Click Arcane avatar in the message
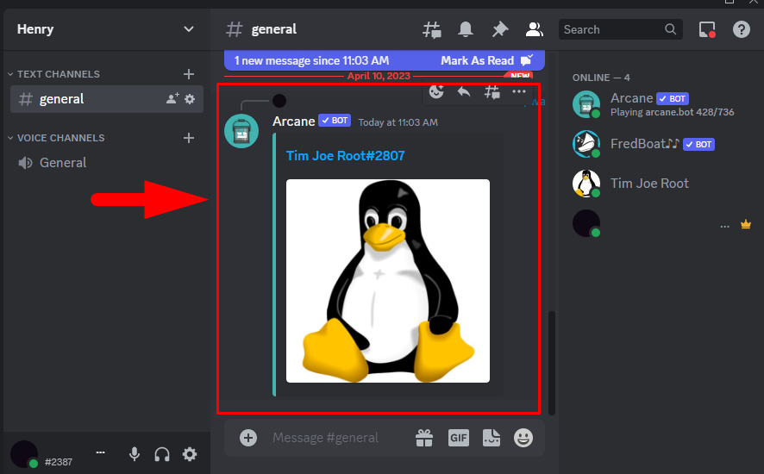This screenshot has height=474, width=764. point(241,131)
